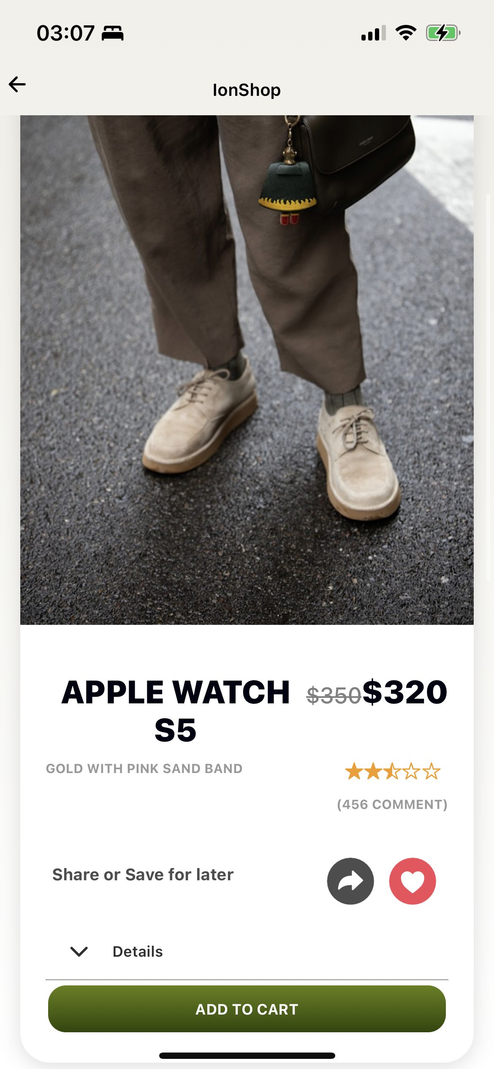Select the third half-filled star
Viewport: 494px width, 1069px height.
pyautogui.click(x=393, y=771)
